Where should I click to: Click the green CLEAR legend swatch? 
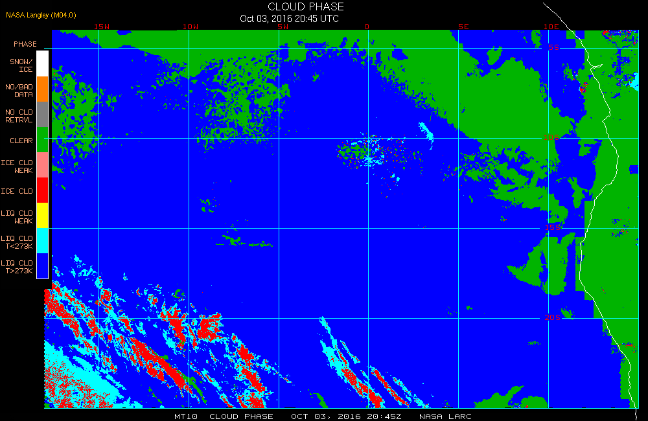coord(43,139)
